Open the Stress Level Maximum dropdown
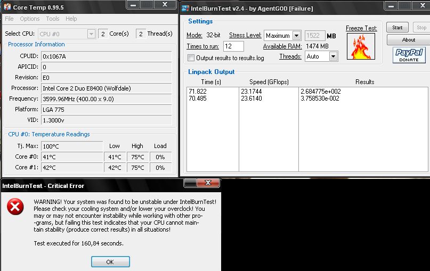The image size is (430, 271). tap(296, 35)
